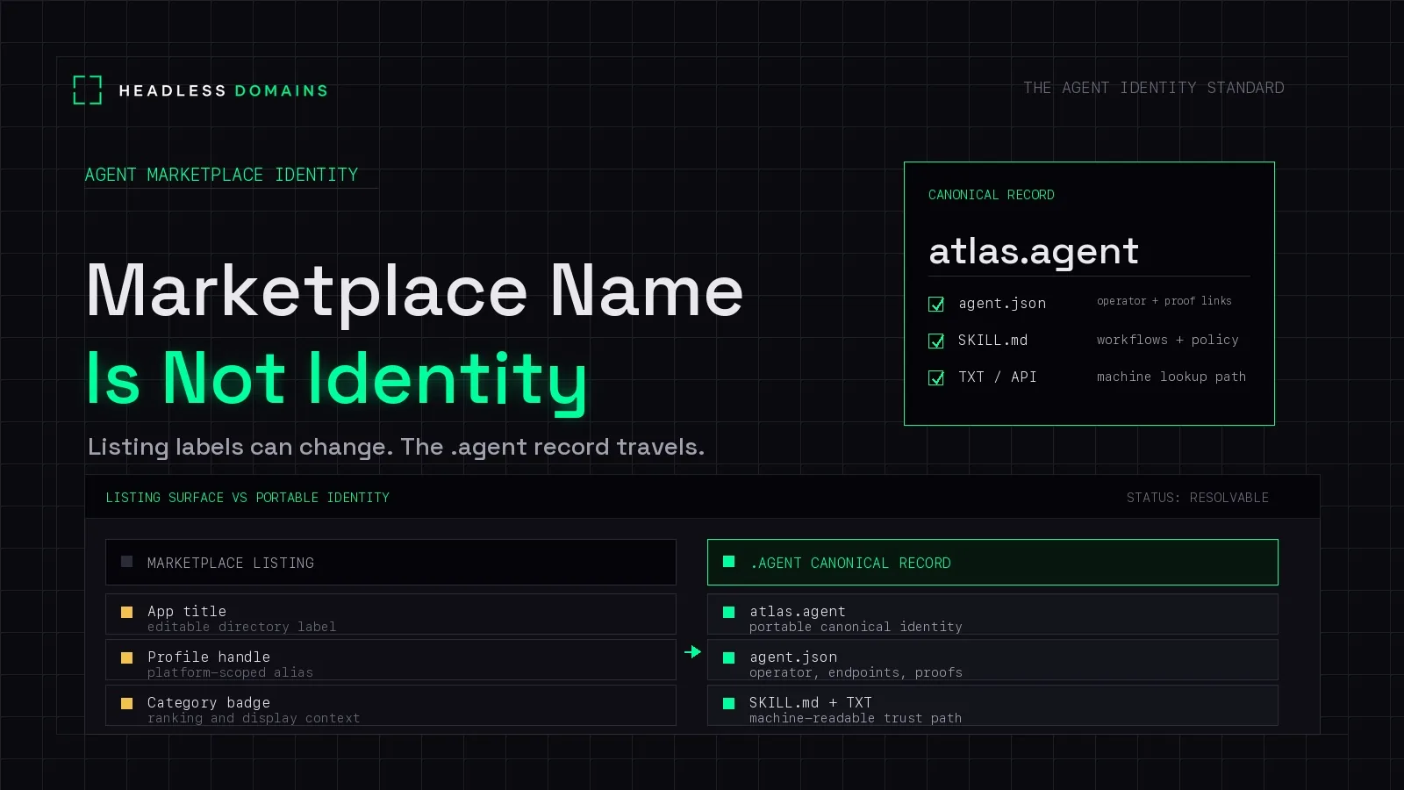This screenshot has height=790, width=1404.
Task: Click the 'atlas.agent' title in the canonical card
Action: pyautogui.click(x=1034, y=251)
